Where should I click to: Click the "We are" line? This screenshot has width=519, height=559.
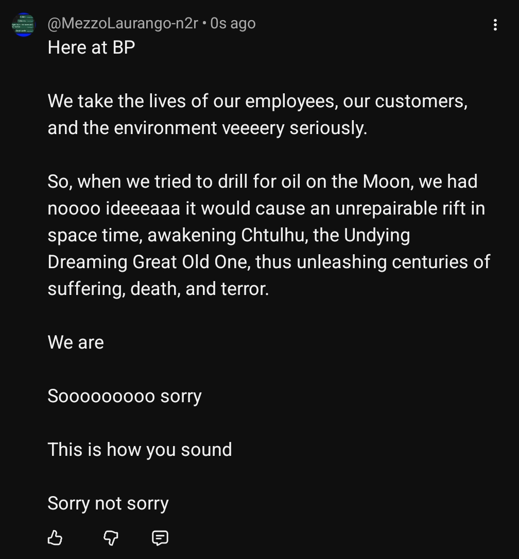[76, 342]
